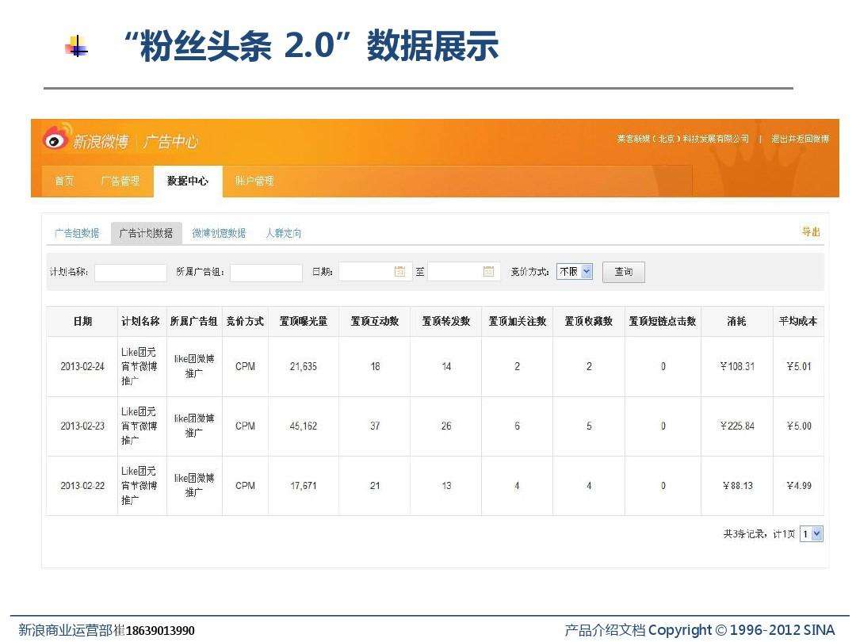The image size is (856, 642).
Task: Open the 微博创意数据 sub-tab
Action: [x=219, y=233]
